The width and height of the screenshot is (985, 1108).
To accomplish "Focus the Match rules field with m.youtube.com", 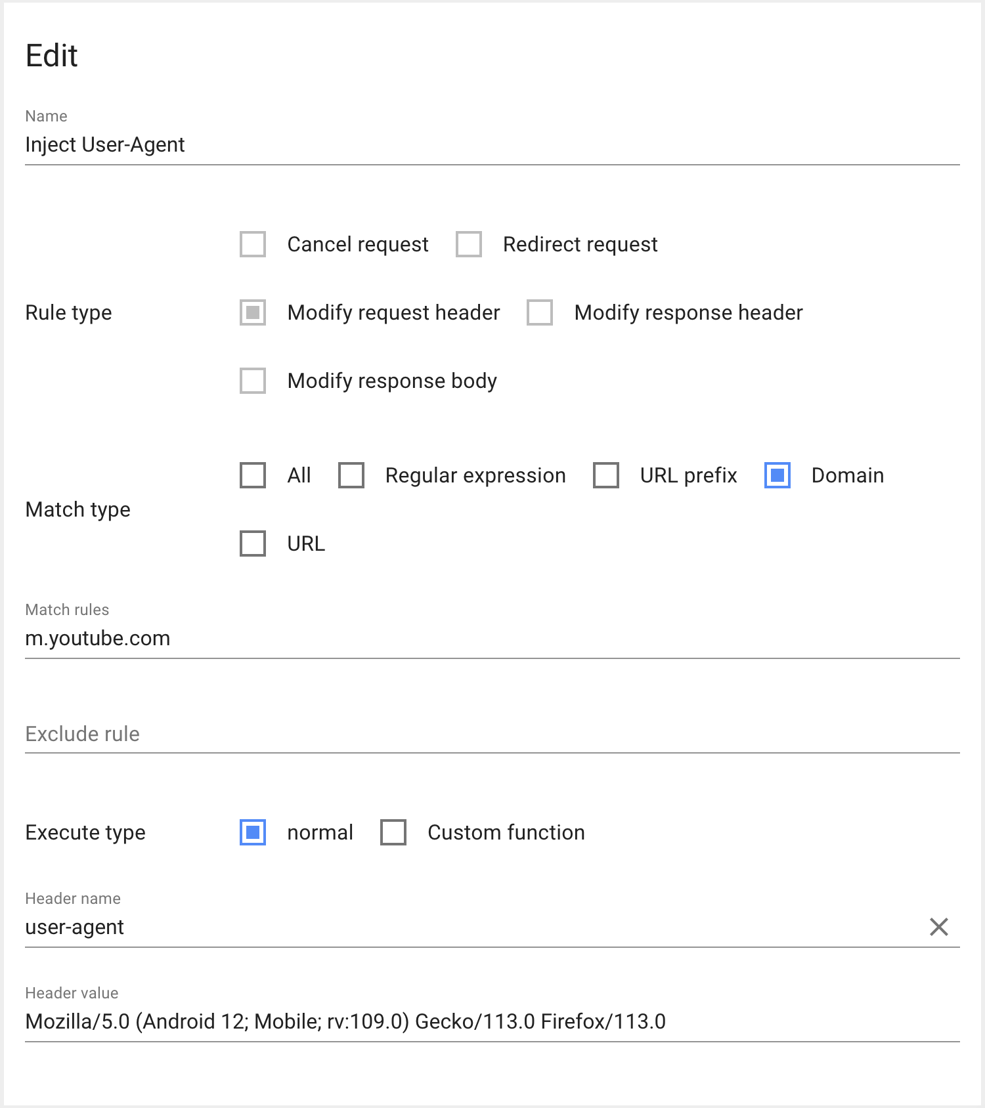I will coord(491,638).
